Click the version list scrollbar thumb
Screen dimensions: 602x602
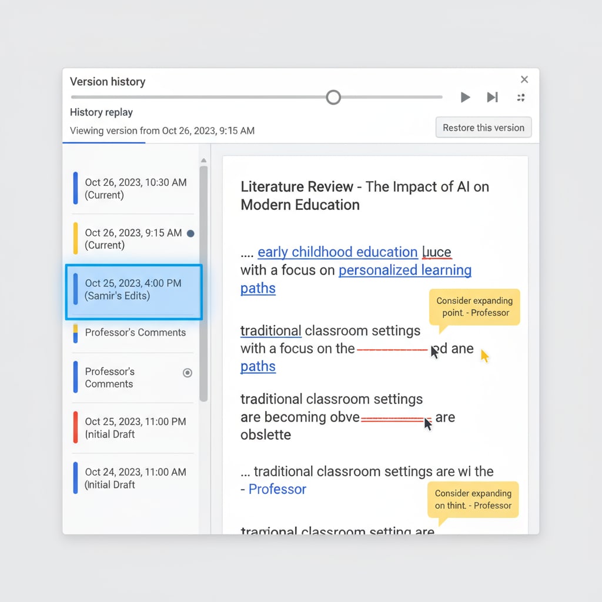(x=203, y=282)
